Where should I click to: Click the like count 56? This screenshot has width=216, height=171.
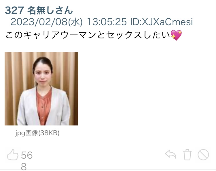click(x=27, y=155)
